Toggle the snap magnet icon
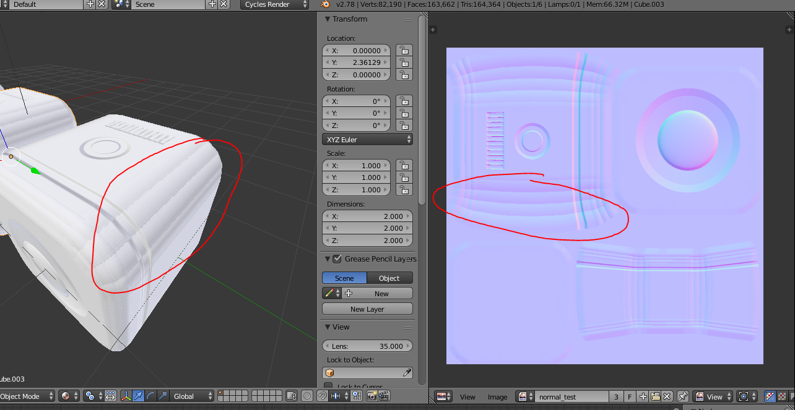795x410 pixels. point(323,396)
